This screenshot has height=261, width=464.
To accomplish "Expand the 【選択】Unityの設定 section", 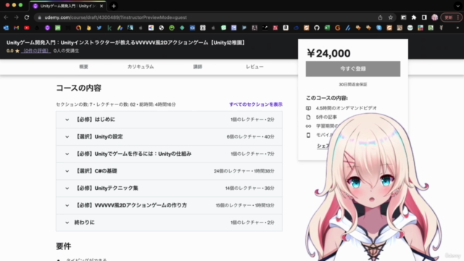I will (169, 137).
